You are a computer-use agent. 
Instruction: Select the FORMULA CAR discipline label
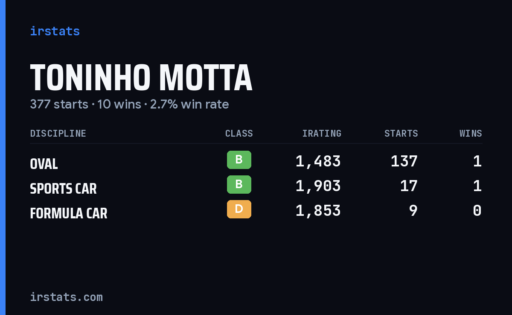point(69,213)
